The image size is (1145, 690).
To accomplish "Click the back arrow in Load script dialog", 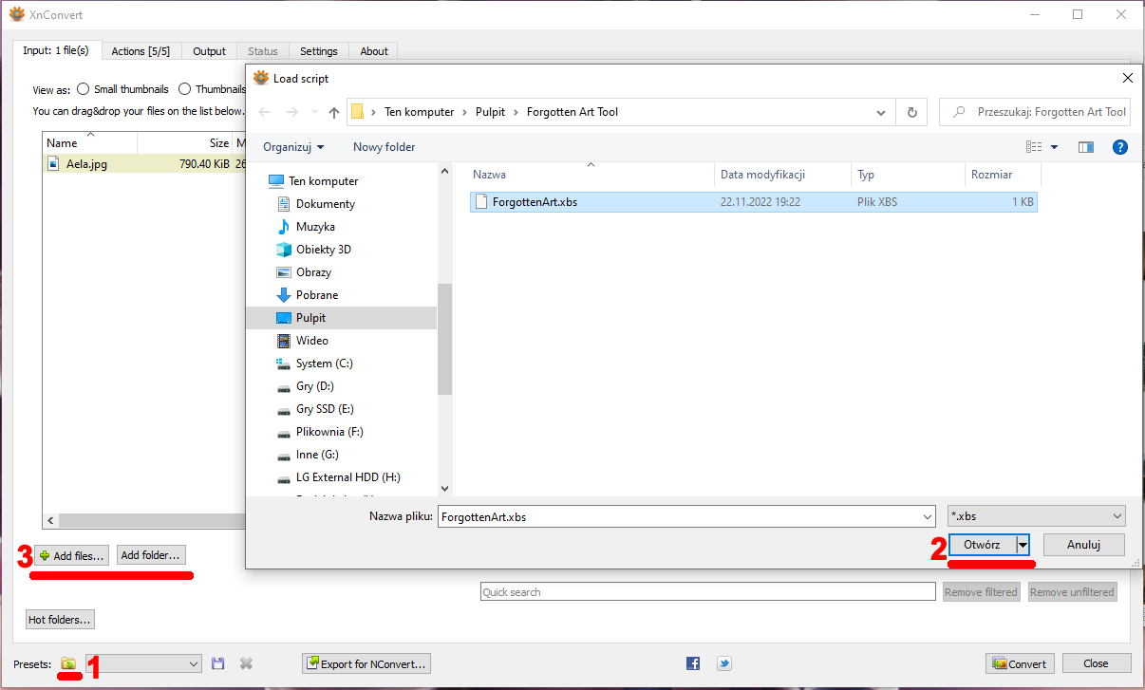I will tap(265, 112).
